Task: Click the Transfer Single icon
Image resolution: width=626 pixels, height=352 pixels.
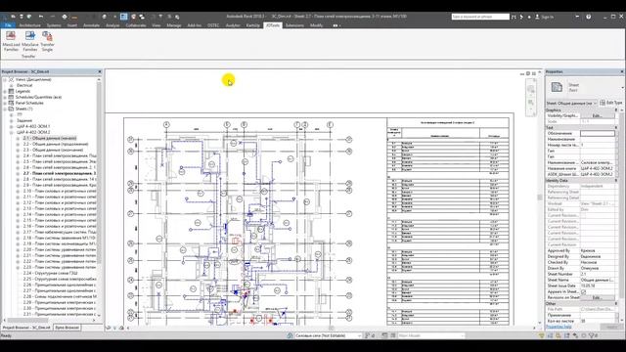Action: (47, 36)
